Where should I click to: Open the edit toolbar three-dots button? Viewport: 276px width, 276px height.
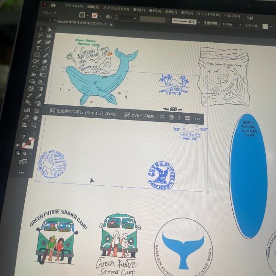point(21,172)
